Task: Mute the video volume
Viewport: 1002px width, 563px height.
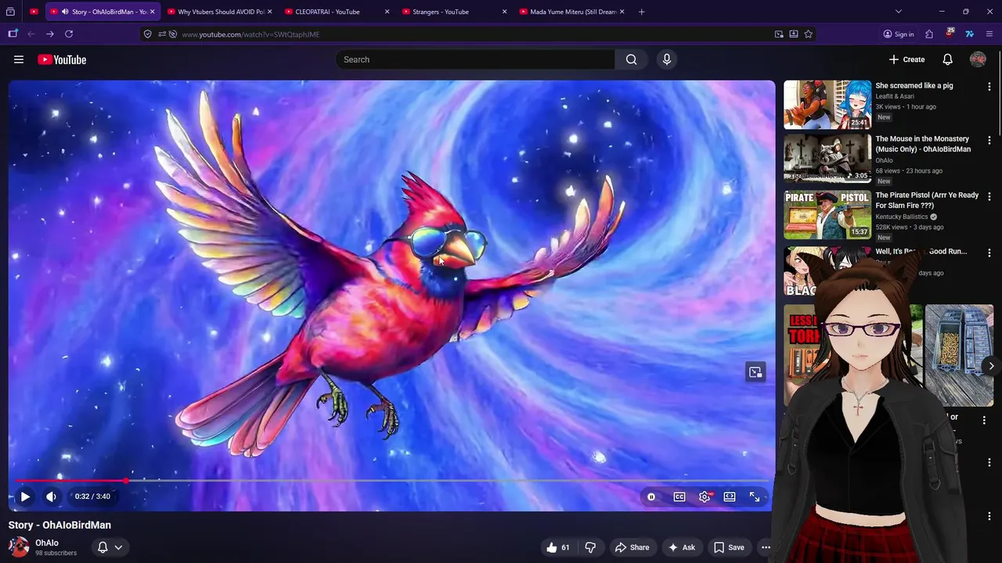Action: 51,497
